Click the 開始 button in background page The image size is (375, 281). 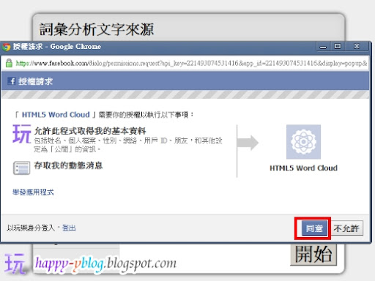click(x=313, y=254)
